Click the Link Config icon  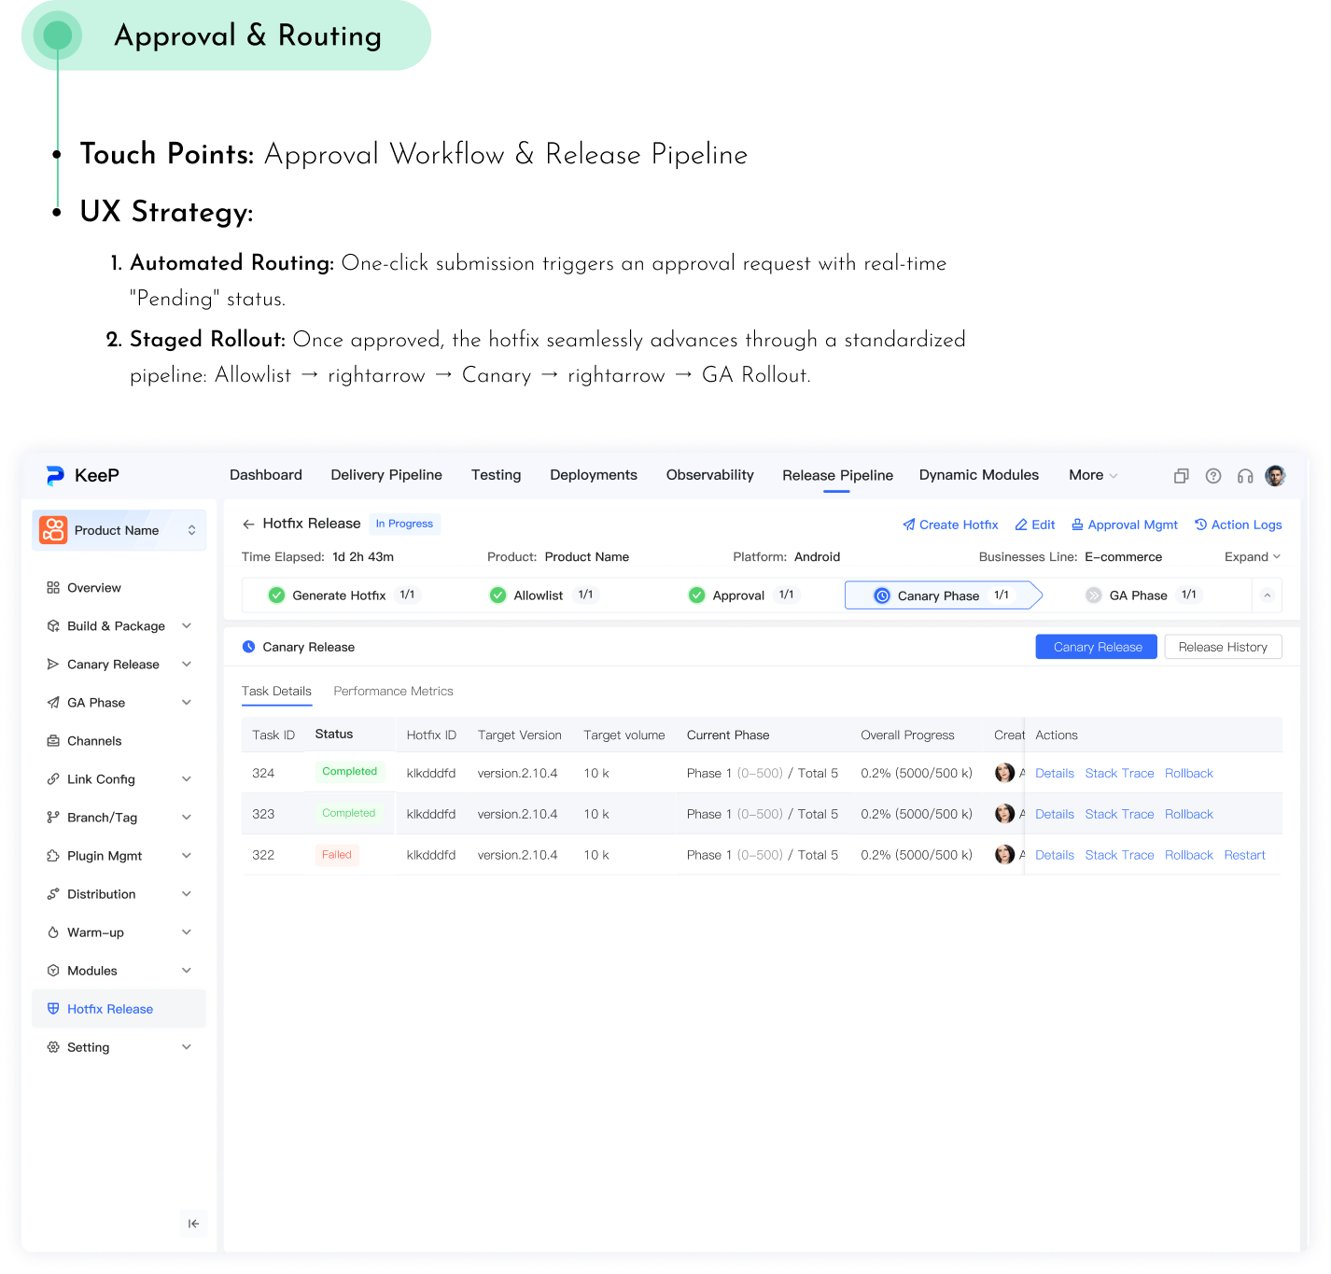(x=53, y=779)
